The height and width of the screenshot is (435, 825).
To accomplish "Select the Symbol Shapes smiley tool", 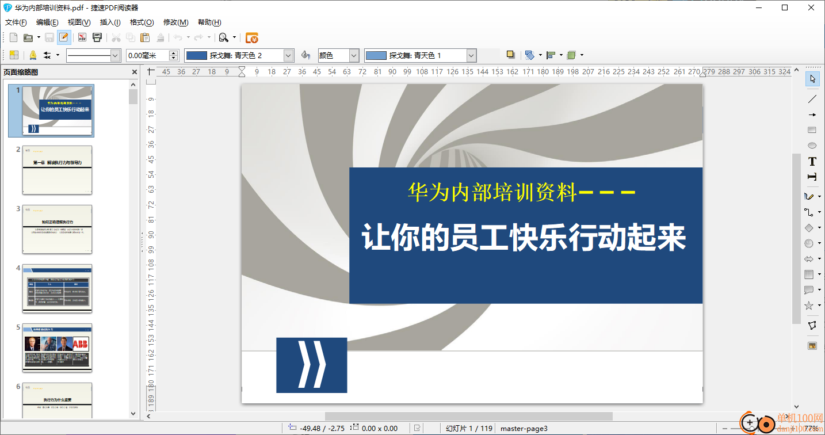I will (x=809, y=243).
